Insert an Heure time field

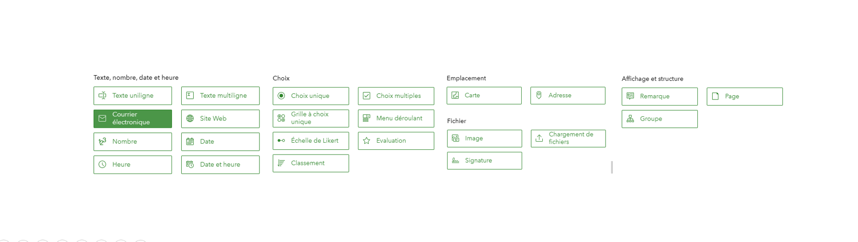[132, 165]
